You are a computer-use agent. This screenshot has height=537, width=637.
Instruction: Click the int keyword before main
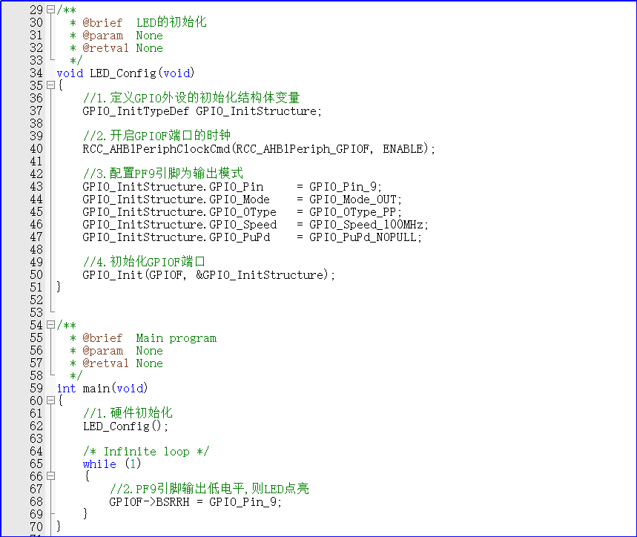point(66,389)
